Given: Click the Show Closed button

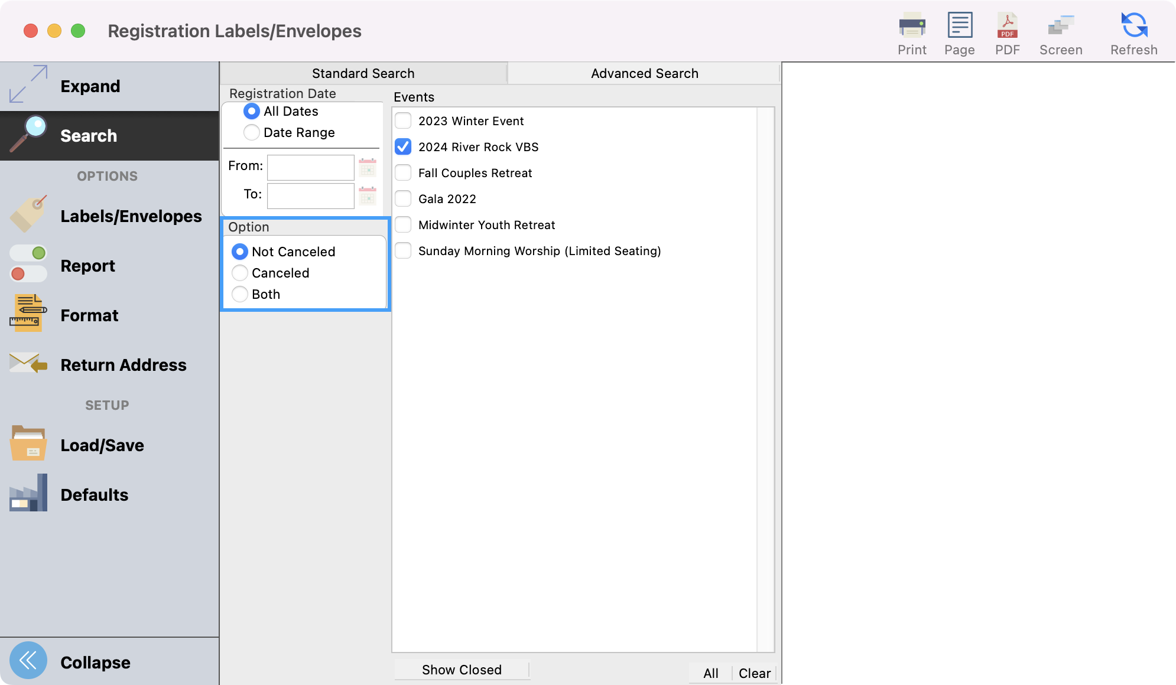Looking at the screenshot, I should coord(462,670).
